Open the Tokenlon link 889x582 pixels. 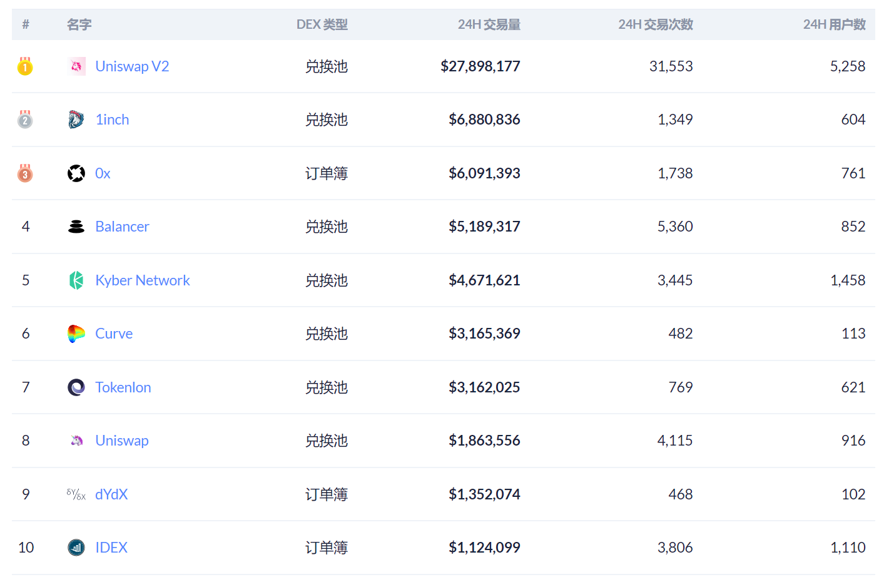(x=123, y=387)
